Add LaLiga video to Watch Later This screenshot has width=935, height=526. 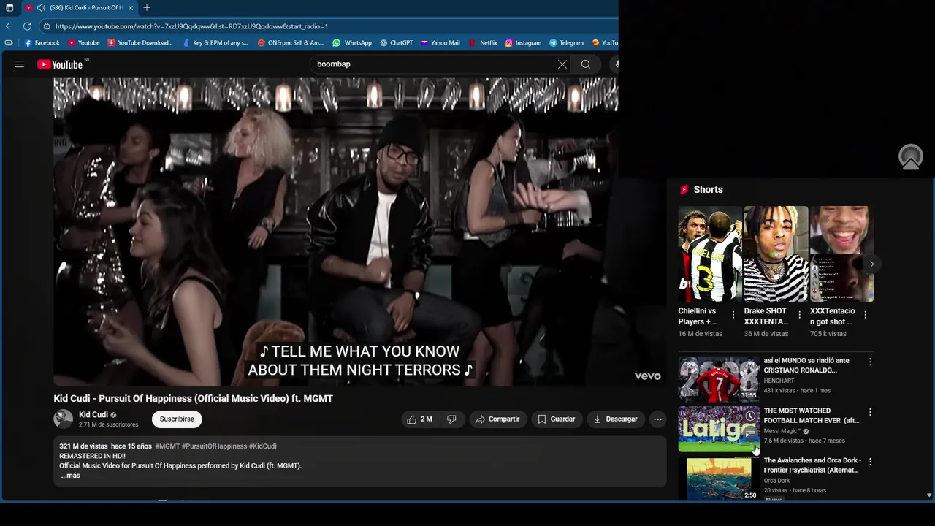point(750,416)
